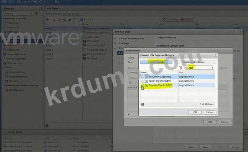This screenshot has width=248, height=152.
Task: Click OK in Connect NSX Edge dialog
Action: [195, 112]
